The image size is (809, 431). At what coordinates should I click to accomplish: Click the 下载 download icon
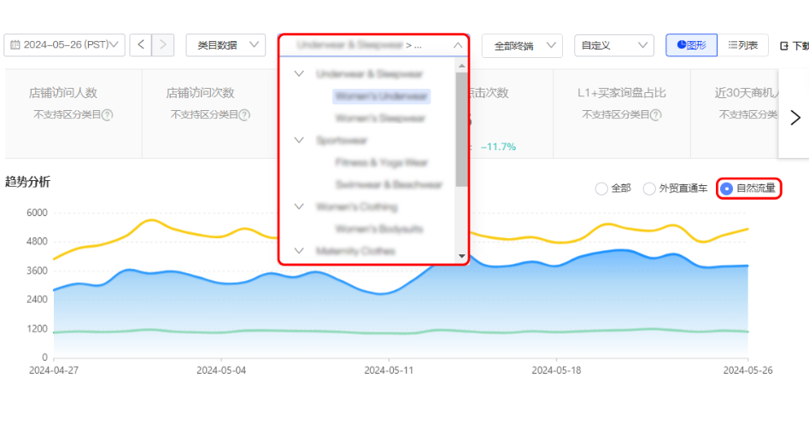coord(784,46)
